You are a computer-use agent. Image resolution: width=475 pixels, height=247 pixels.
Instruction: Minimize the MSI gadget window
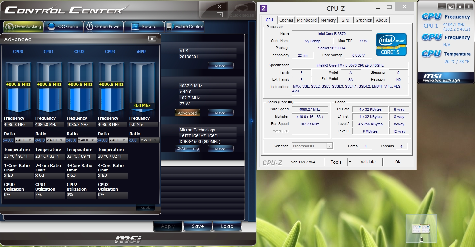442,6
